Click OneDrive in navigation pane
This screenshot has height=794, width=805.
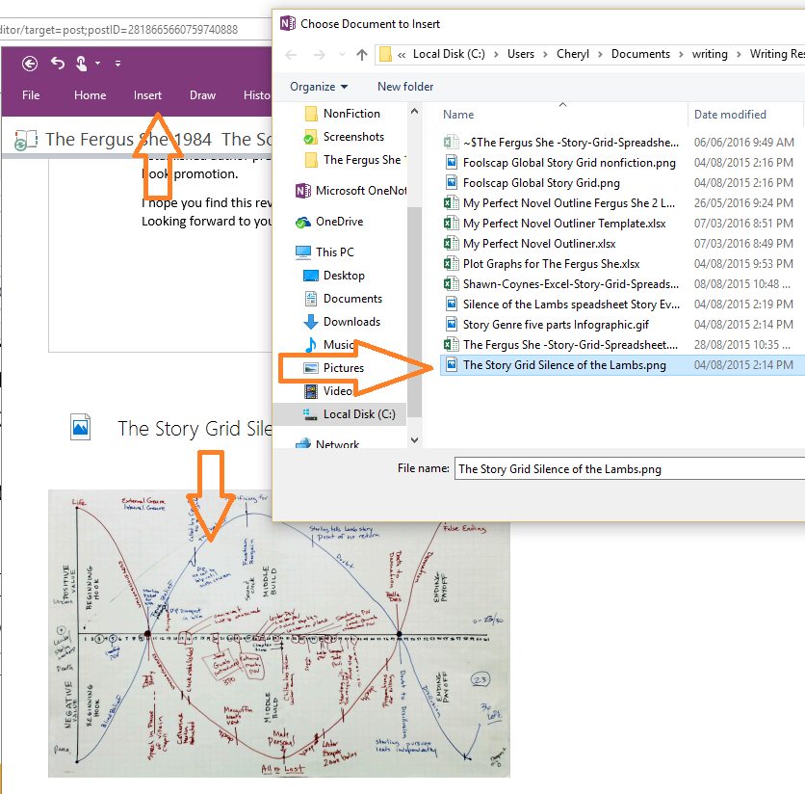(x=329, y=222)
